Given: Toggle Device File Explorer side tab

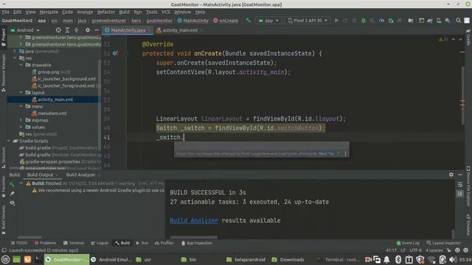Looking at the screenshot, I should [468, 186].
